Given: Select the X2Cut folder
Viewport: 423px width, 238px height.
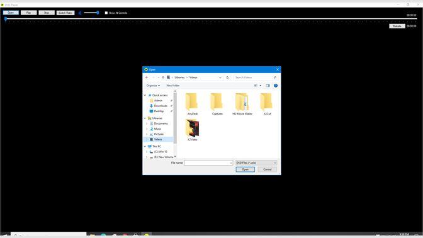Looking at the screenshot, I should 267,104.
